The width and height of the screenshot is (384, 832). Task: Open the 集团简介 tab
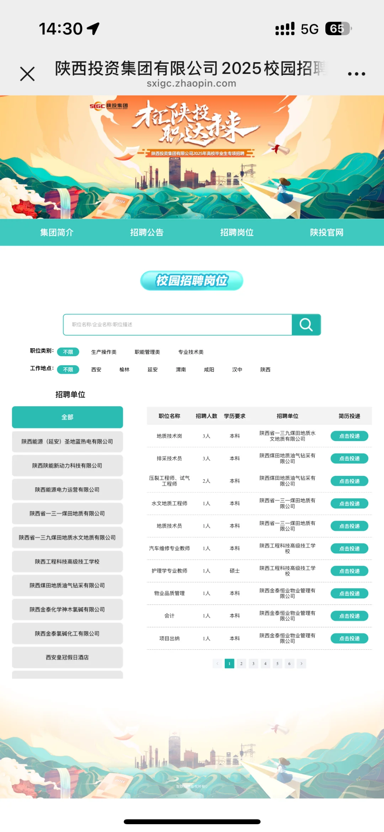pos(57,232)
